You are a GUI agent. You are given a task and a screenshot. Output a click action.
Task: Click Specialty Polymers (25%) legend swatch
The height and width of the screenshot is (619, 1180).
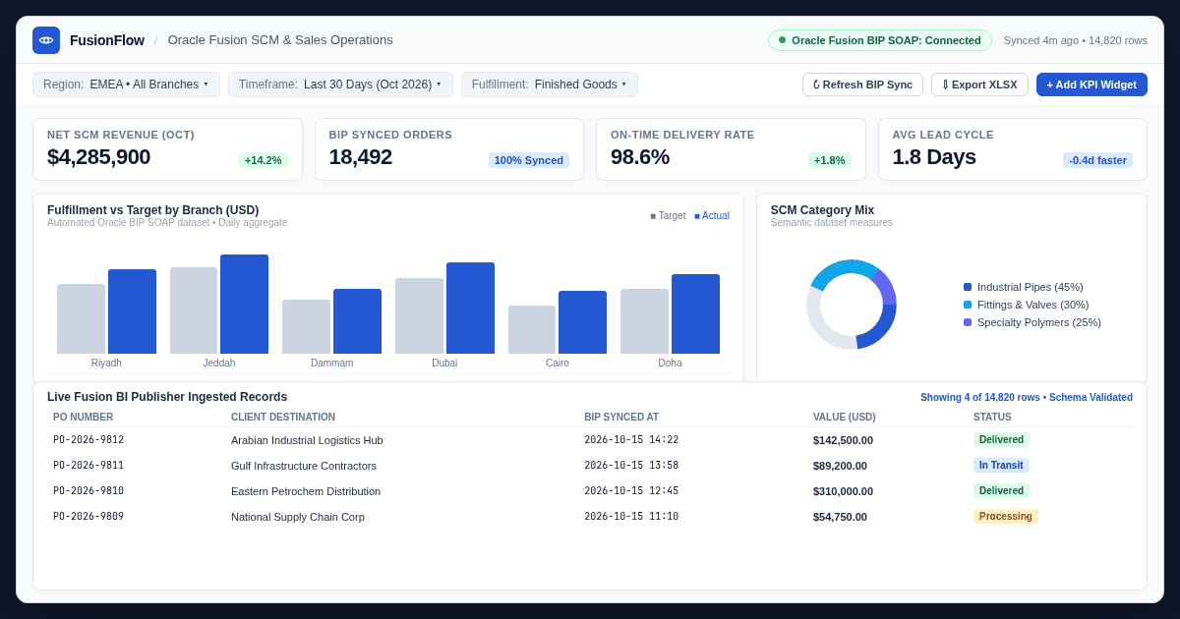pos(968,322)
